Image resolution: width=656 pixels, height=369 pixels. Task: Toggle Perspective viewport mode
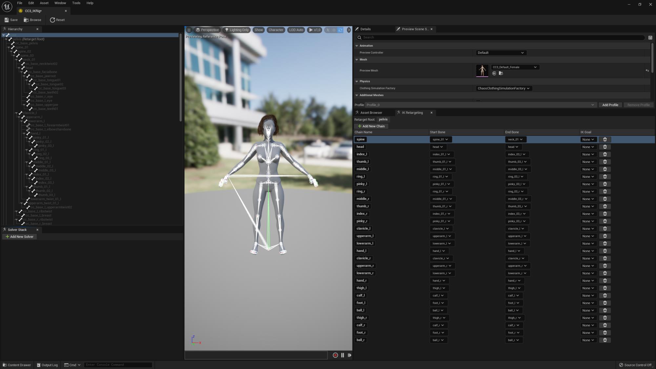[207, 29]
